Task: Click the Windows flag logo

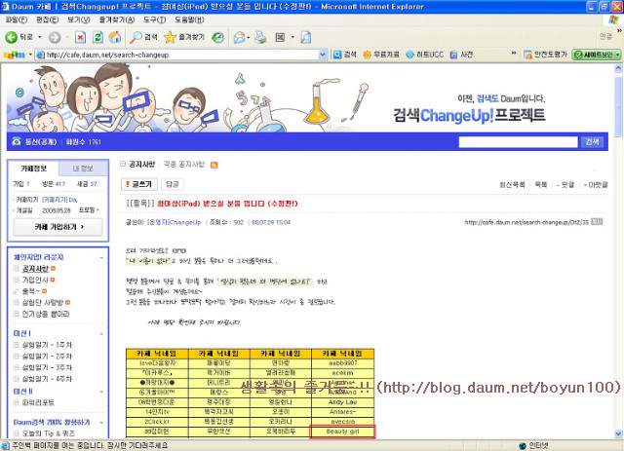Action: pos(613,19)
